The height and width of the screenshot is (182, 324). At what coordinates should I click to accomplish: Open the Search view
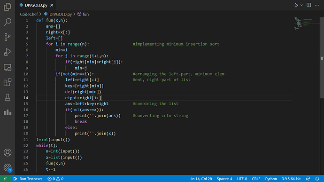point(8,22)
